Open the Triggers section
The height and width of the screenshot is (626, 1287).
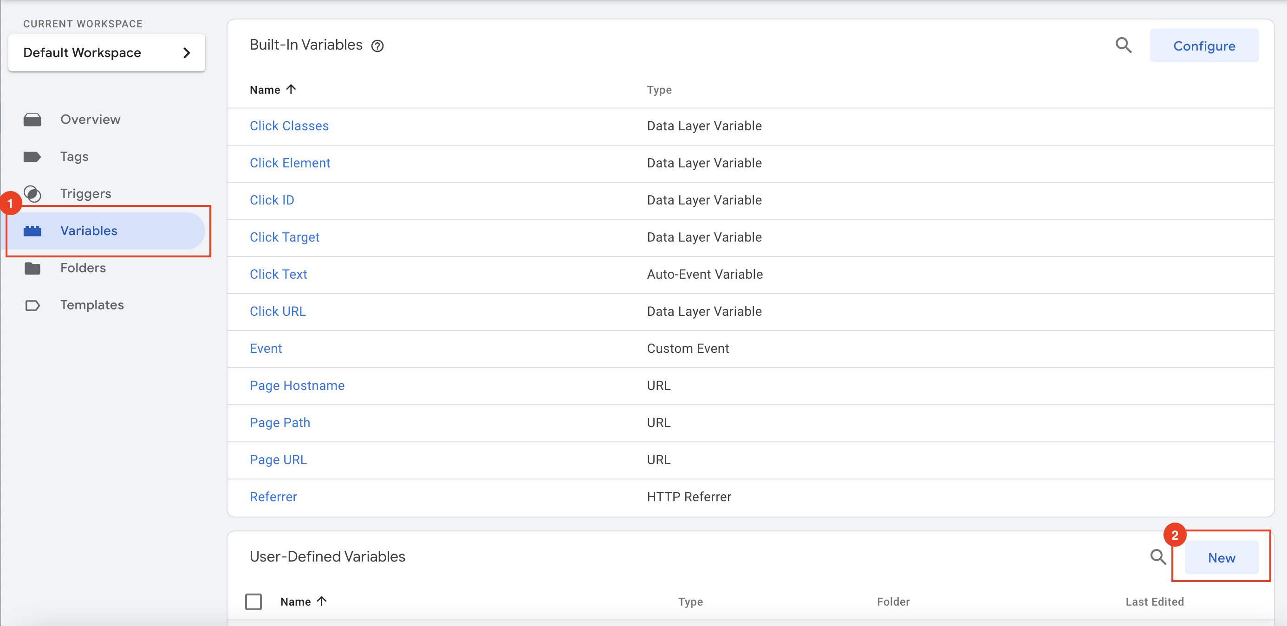tap(85, 193)
